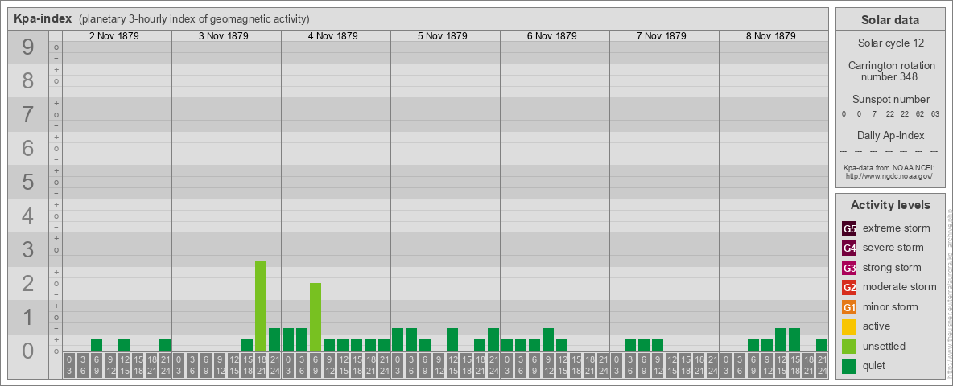
Task: Click the 21-24 time slot label under 8 Nov
Action: click(x=821, y=365)
